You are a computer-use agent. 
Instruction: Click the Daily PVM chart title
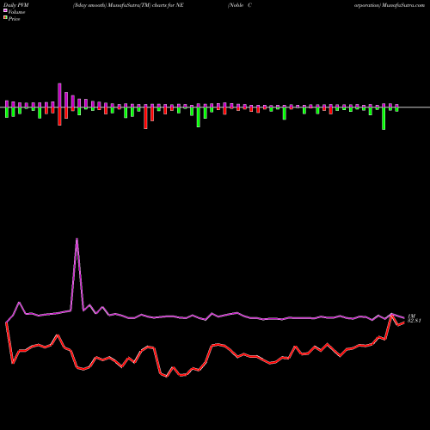pos(16,5)
